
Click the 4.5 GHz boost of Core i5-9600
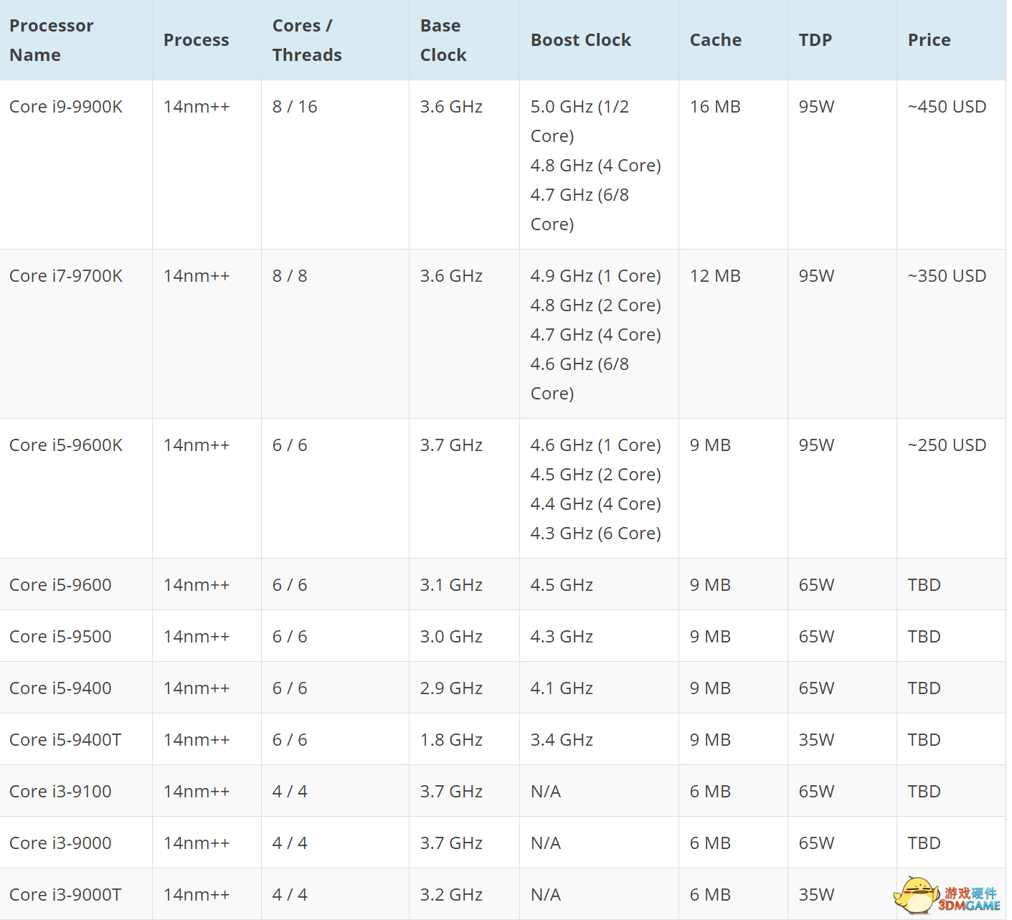click(562, 585)
